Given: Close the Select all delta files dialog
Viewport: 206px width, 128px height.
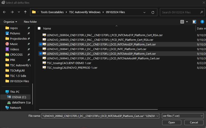Looking at the screenshot, I should click(x=204, y=3).
